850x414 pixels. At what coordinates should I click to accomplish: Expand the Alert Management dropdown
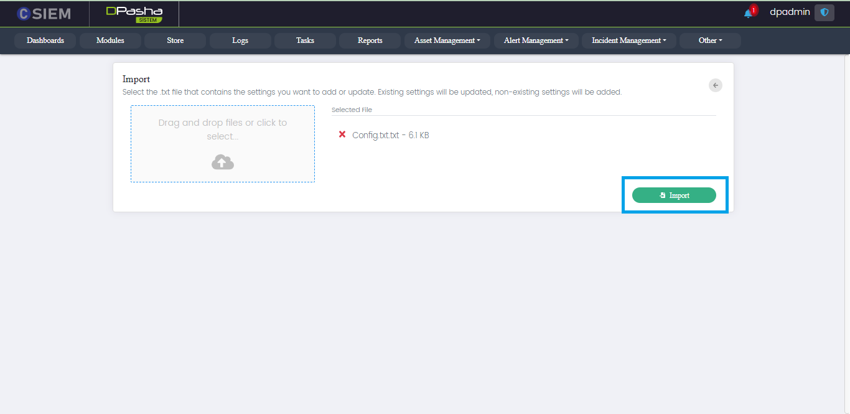pos(536,40)
